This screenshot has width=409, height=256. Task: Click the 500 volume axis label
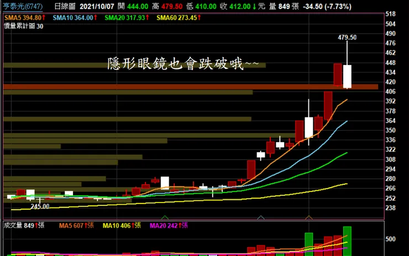tap(390, 239)
